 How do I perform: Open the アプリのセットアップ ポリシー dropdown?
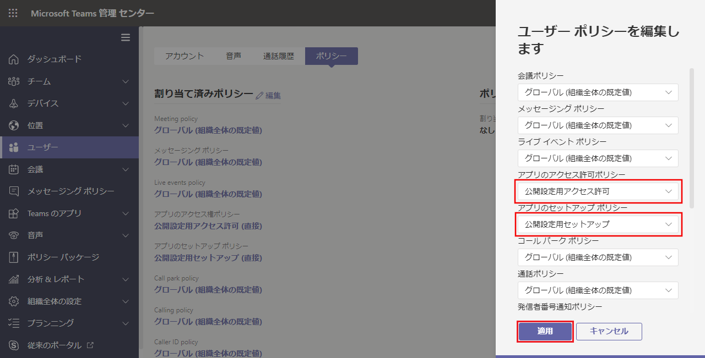[x=598, y=224]
